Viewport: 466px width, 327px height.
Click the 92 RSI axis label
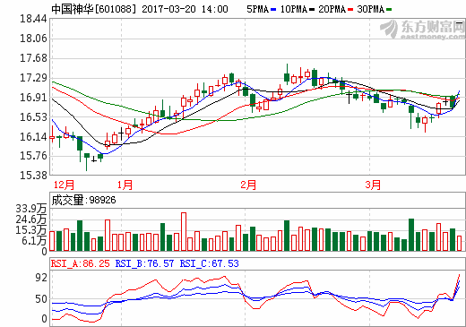tap(41, 278)
